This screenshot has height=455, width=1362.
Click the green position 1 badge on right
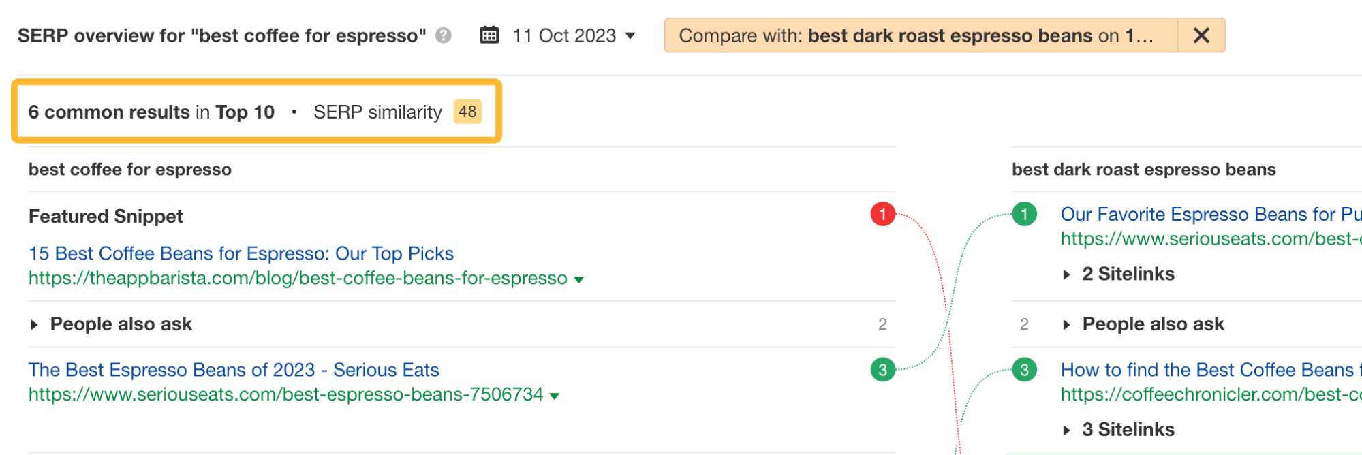coord(1023,214)
